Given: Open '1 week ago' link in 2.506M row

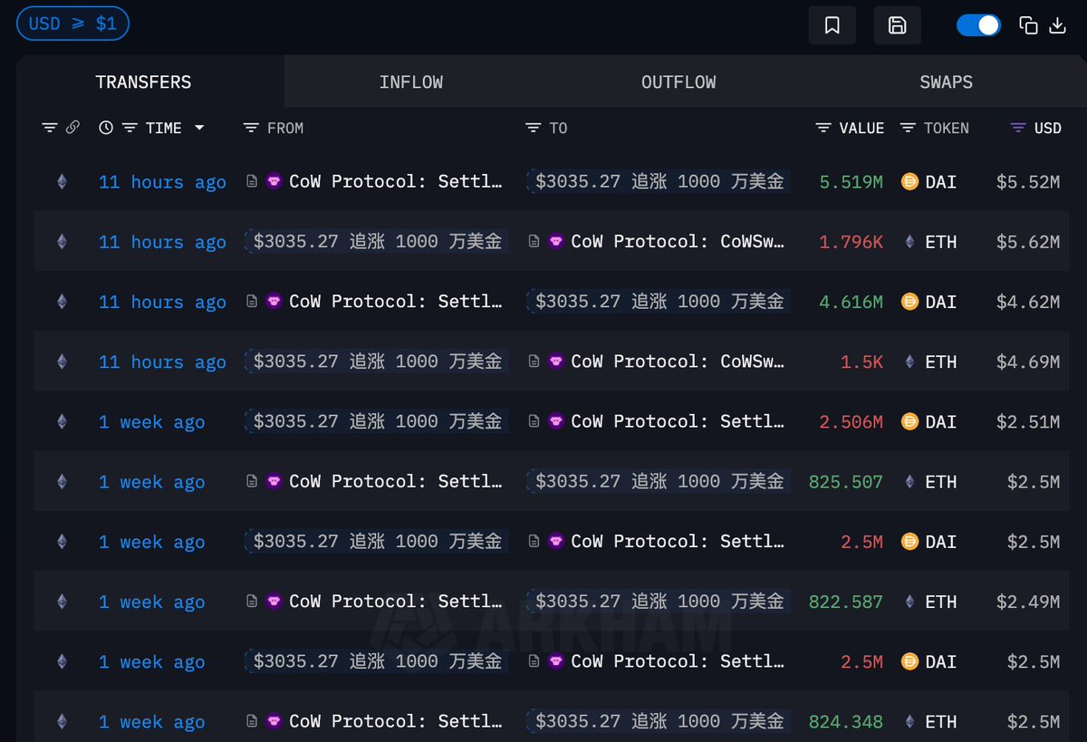Looking at the screenshot, I should 151,422.
